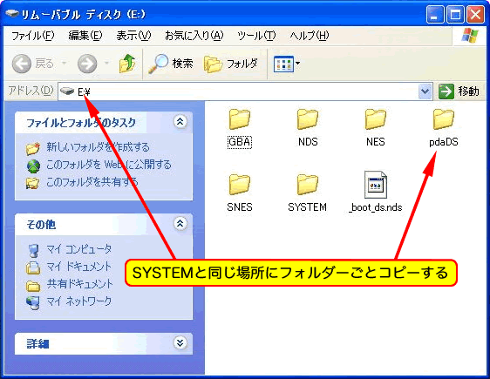
Task: Click the 検索 search toolbar button
Action: 171,64
